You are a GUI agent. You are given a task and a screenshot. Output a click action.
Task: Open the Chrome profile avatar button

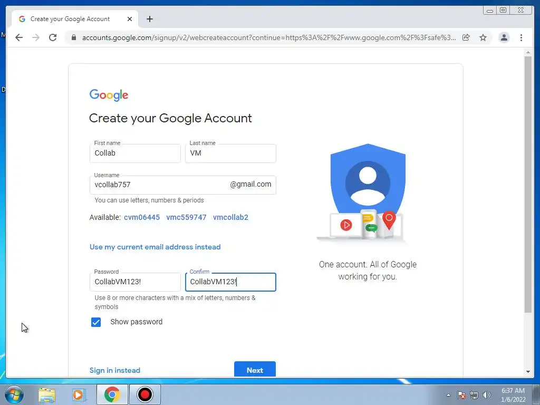point(504,37)
